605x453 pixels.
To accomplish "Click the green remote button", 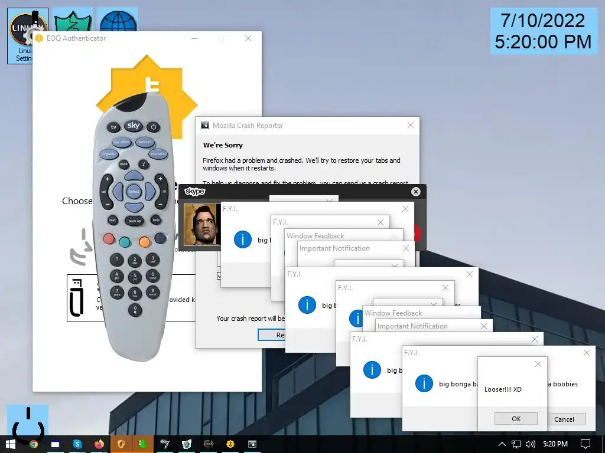I will click(125, 242).
